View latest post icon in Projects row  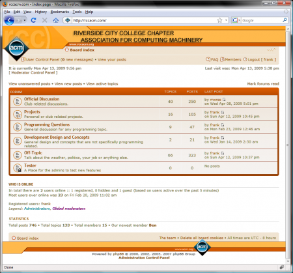pyautogui.click(x=223, y=112)
